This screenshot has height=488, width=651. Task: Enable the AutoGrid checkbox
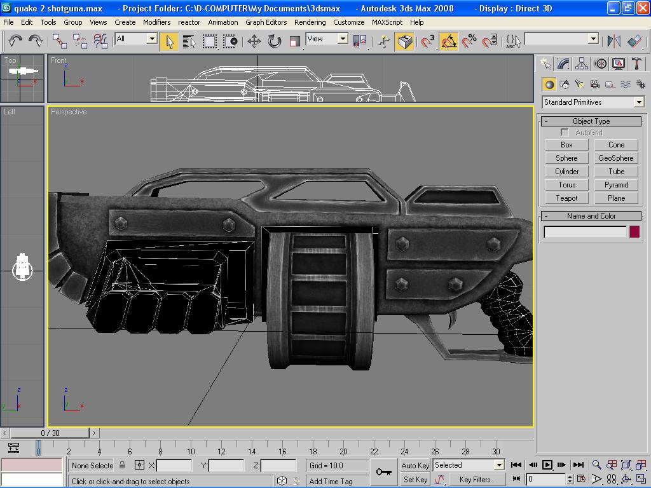point(565,132)
